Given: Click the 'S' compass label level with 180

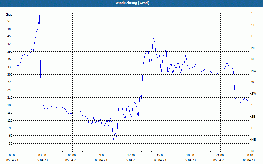Looking at the screenshot, I should click(252, 105).
